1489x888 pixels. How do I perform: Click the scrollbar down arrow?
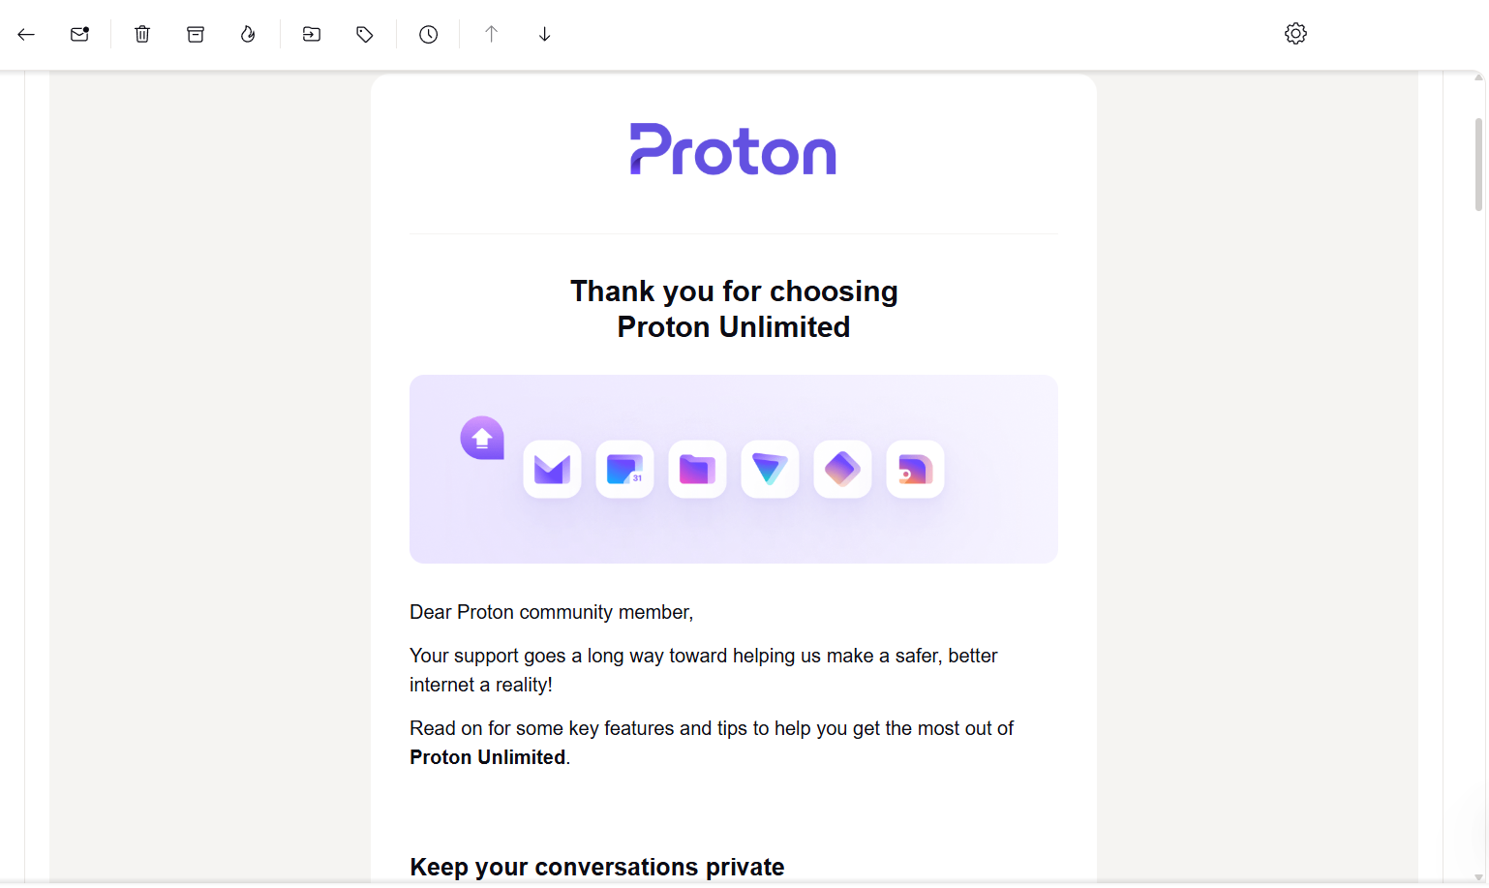point(1476,874)
